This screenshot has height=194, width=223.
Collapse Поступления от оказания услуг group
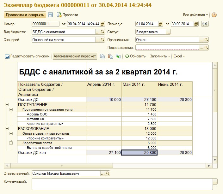[11, 109]
